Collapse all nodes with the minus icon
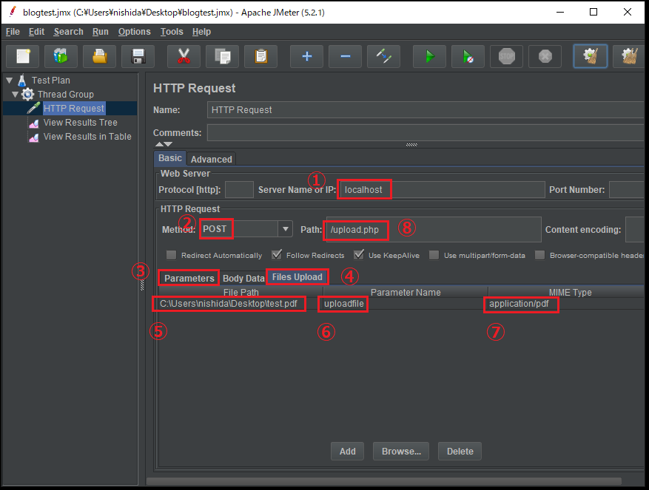649x490 pixels. [345, 56]
